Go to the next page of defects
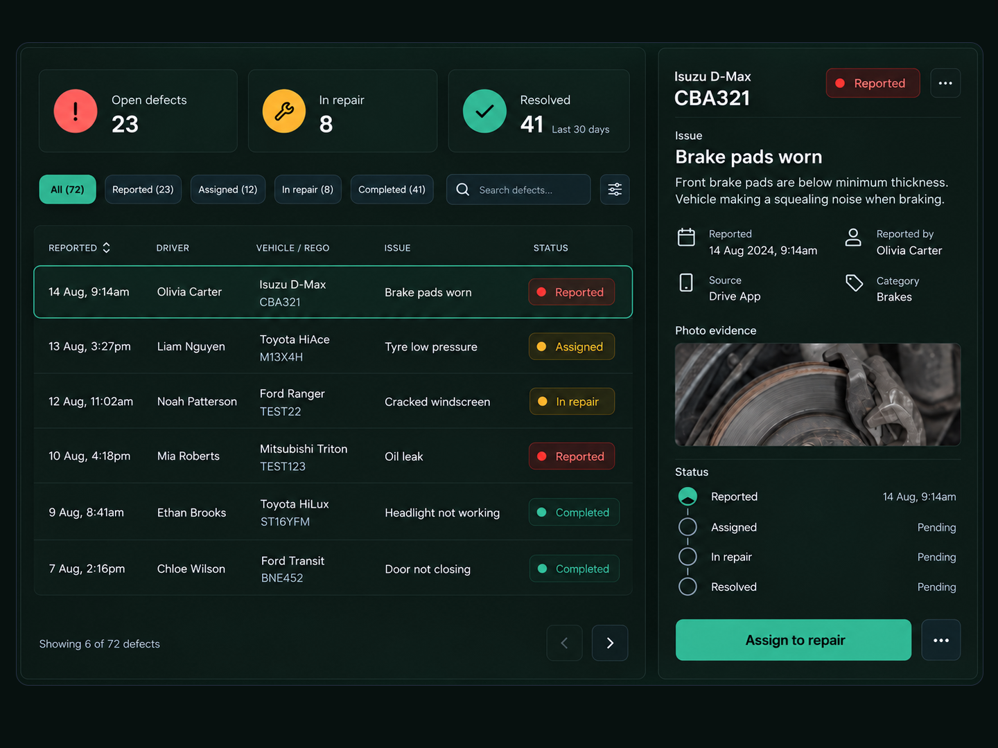 [610, 643]
